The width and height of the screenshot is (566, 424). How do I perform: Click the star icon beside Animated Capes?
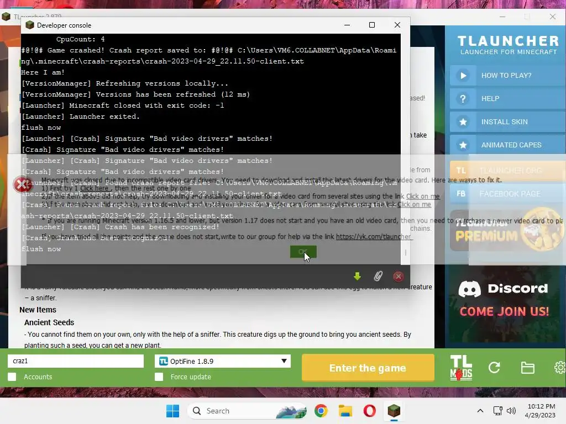(463, 145)
